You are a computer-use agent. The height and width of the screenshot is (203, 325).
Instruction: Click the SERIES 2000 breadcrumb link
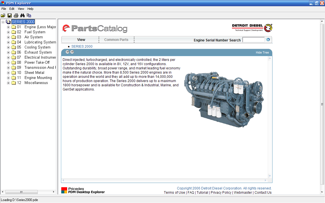click(82, 47)
